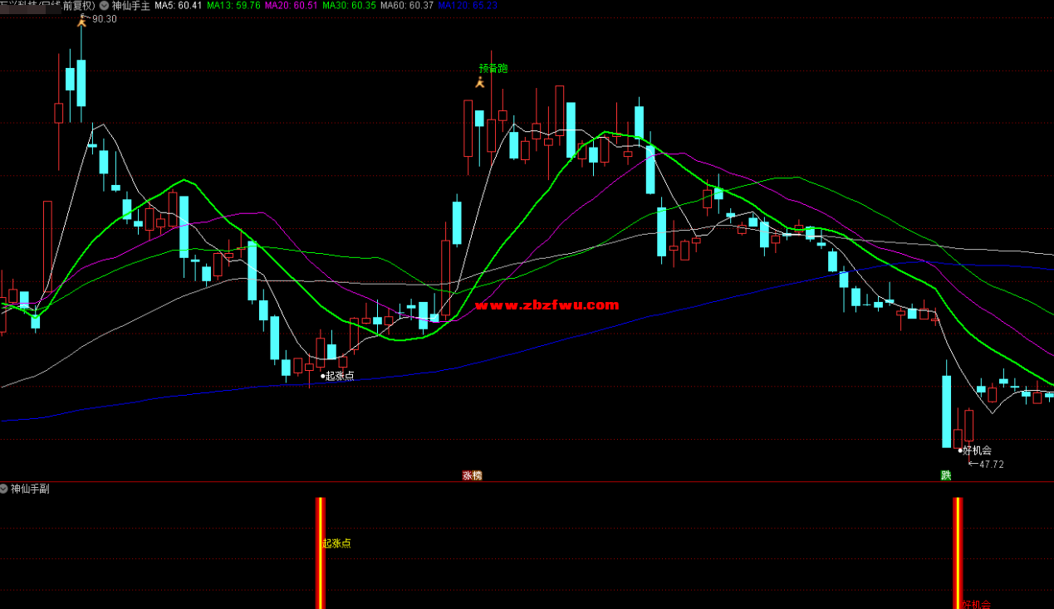Select the green MA13 moving average label
The image size is (1054, 609).
click(233, 5)
